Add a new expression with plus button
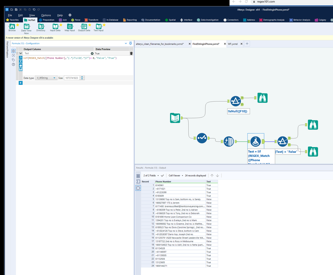Image resolution: width=333 pixels, height=275 pixels. (x=21, y=83)
